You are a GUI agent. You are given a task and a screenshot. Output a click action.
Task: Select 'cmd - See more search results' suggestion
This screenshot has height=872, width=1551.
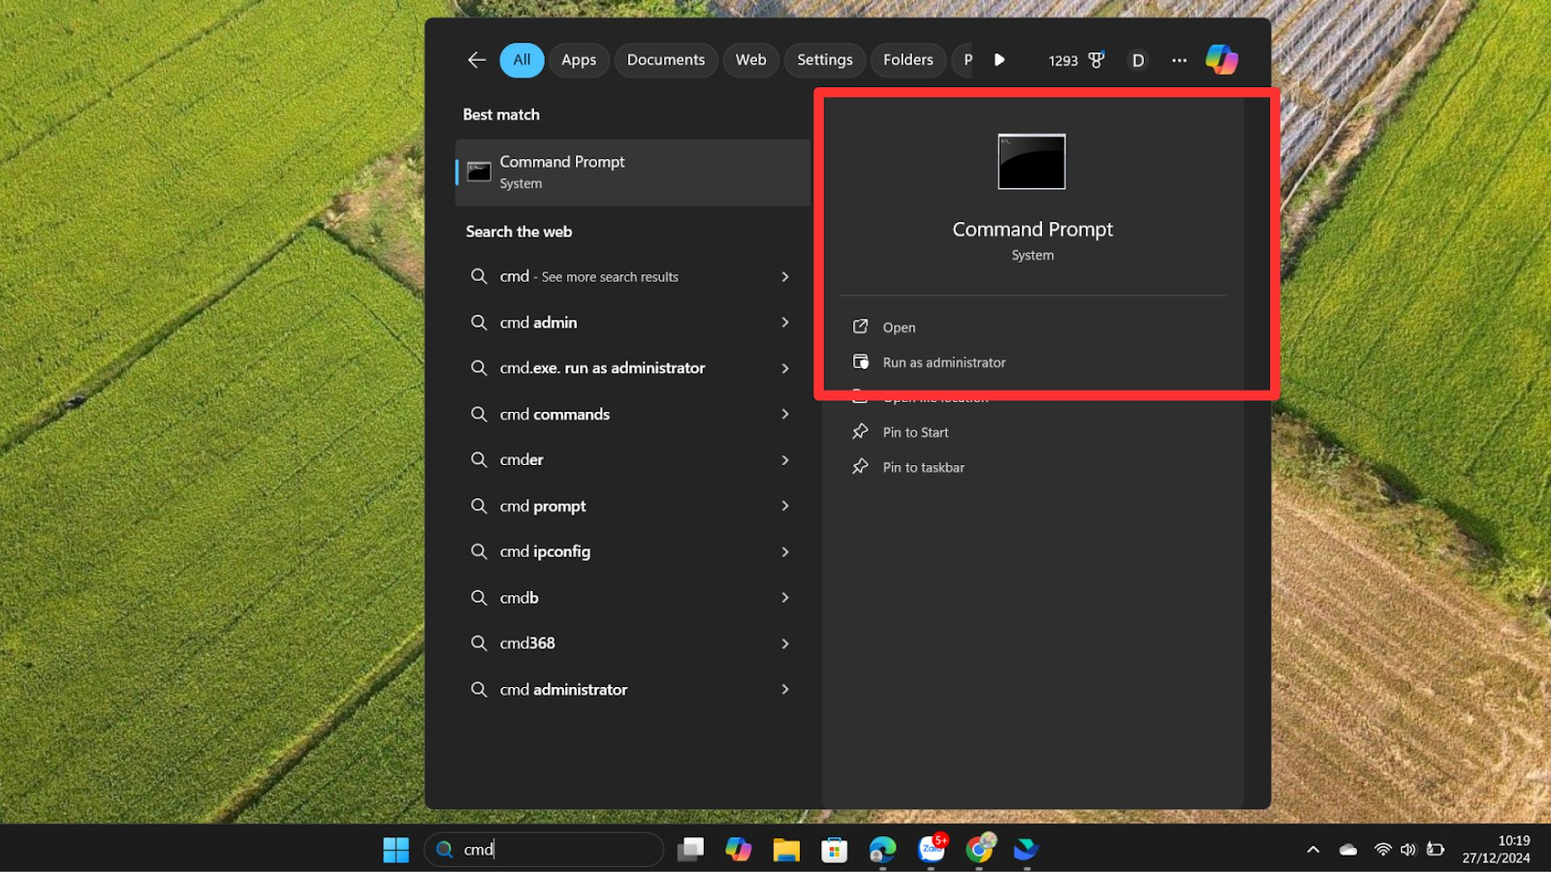coord(632,276)
